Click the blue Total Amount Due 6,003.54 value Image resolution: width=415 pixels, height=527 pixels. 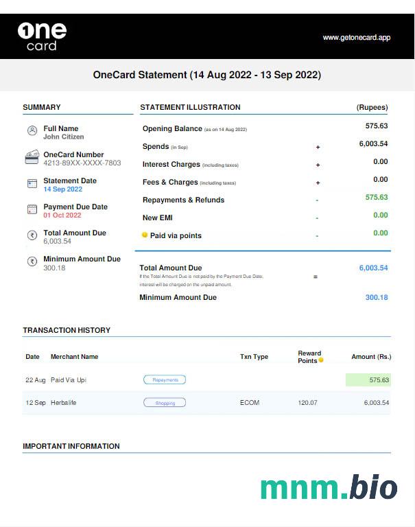pos(373,268)
